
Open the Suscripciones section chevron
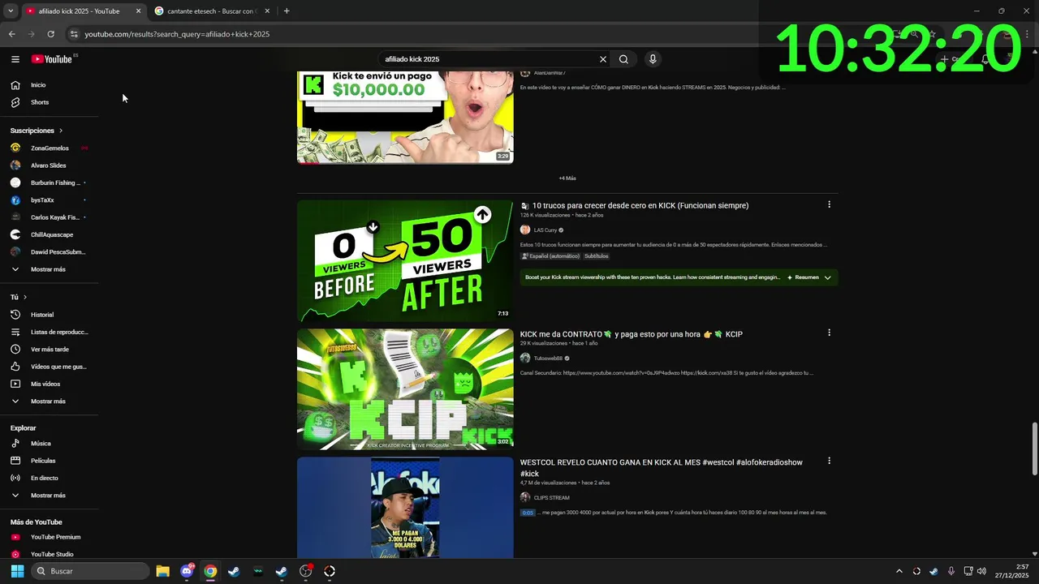click(x=60, y=131)
